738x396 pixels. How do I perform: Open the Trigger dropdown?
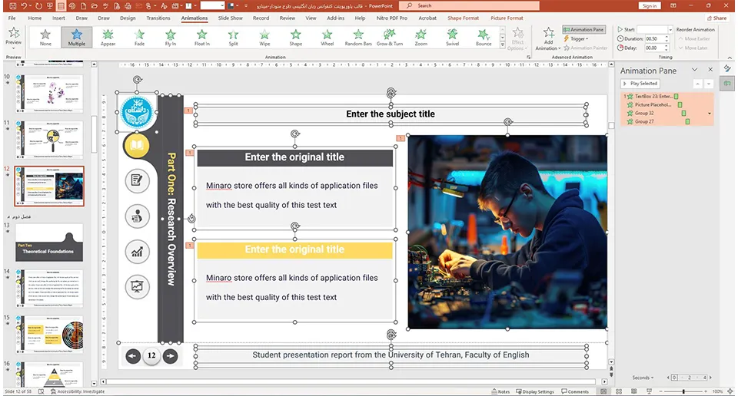pos(576,38)
